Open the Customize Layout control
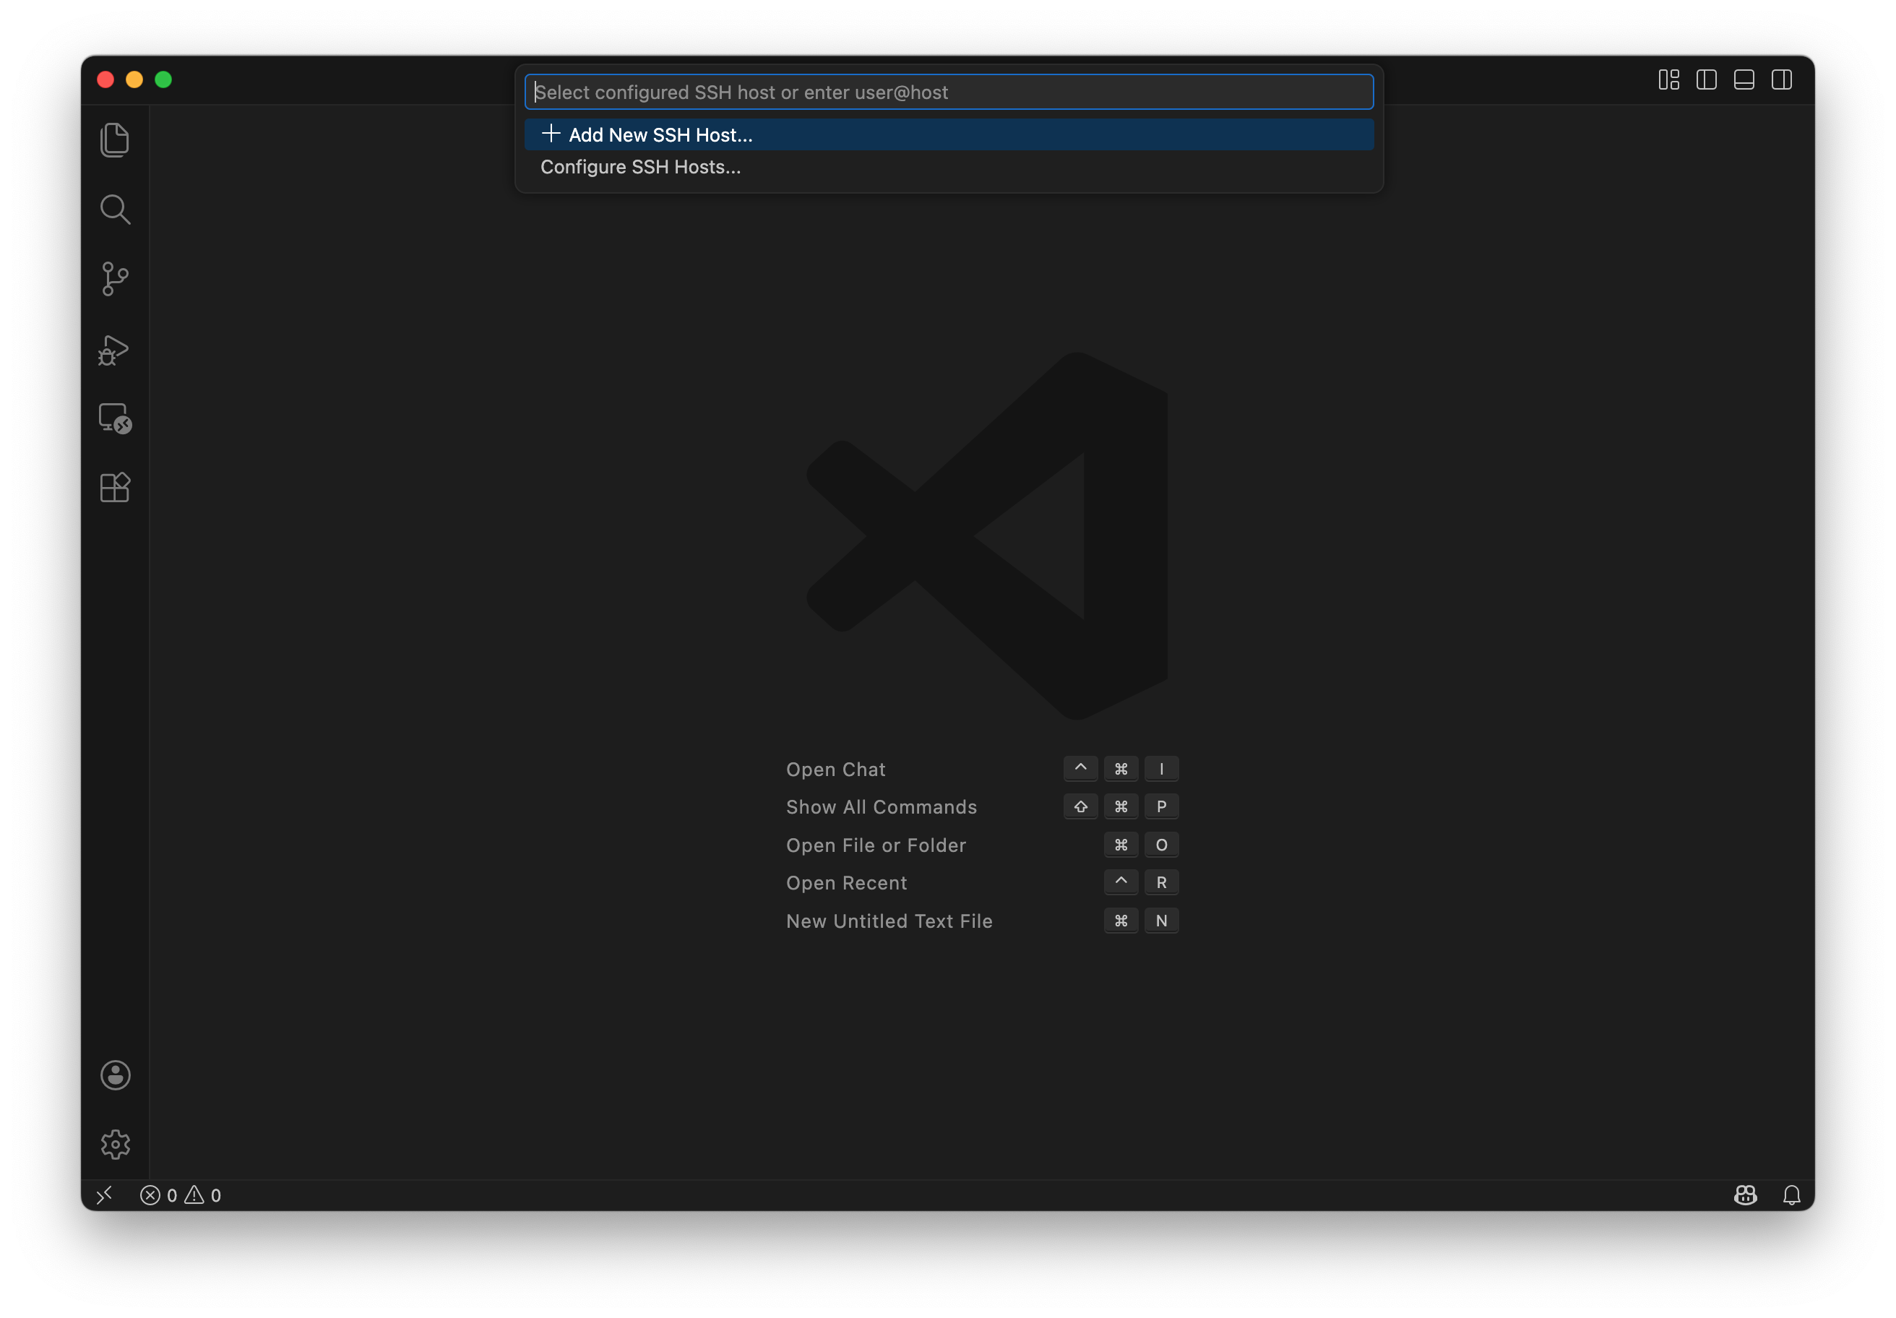The image size is (1896, 1318). (1668, 79)
